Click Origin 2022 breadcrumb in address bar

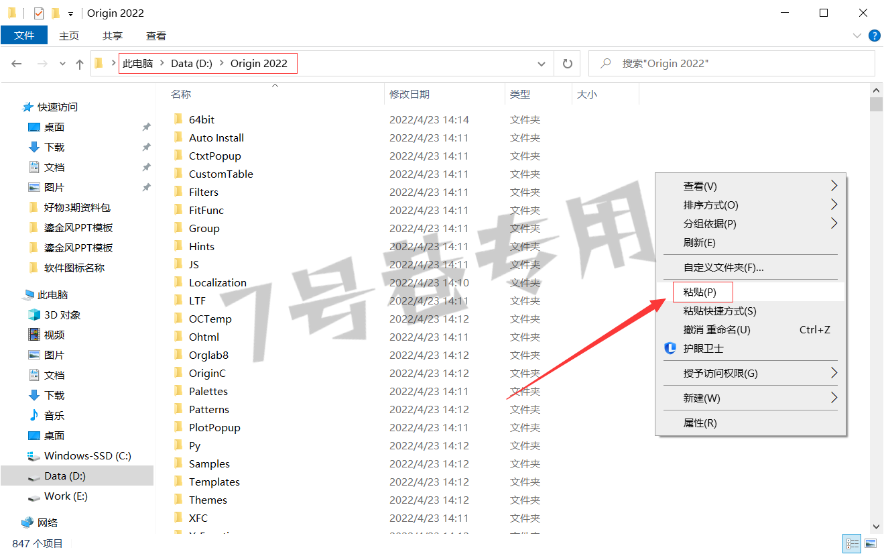[259, 64]
